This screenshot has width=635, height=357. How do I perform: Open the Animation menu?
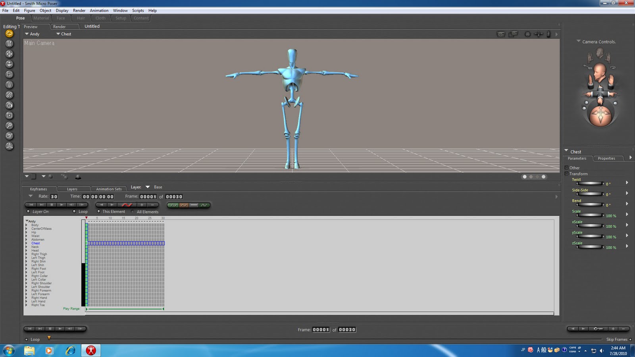[x=99, y=10]
